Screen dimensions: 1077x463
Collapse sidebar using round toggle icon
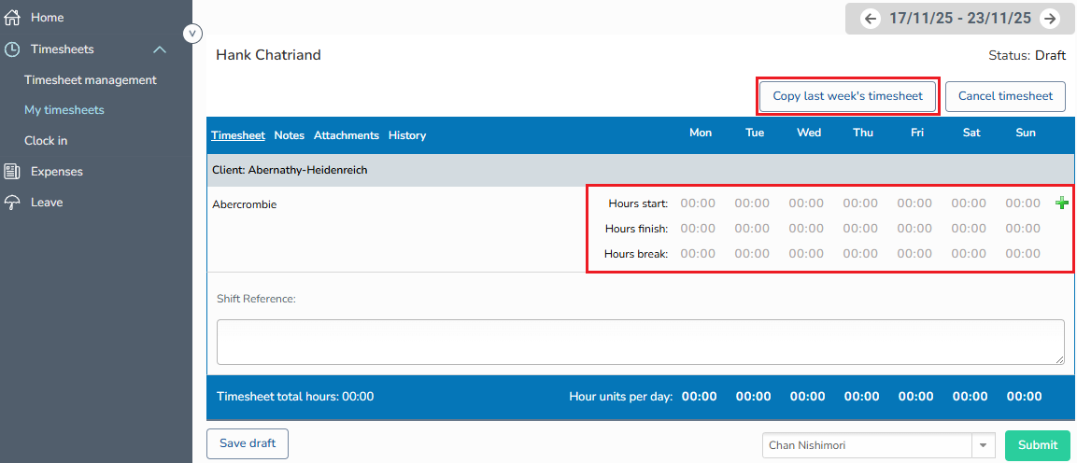pos(192,33)
